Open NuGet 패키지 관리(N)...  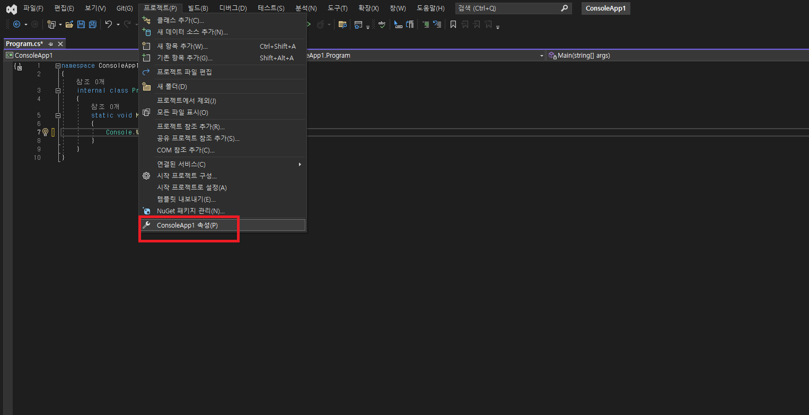click(x=223, y=211)
